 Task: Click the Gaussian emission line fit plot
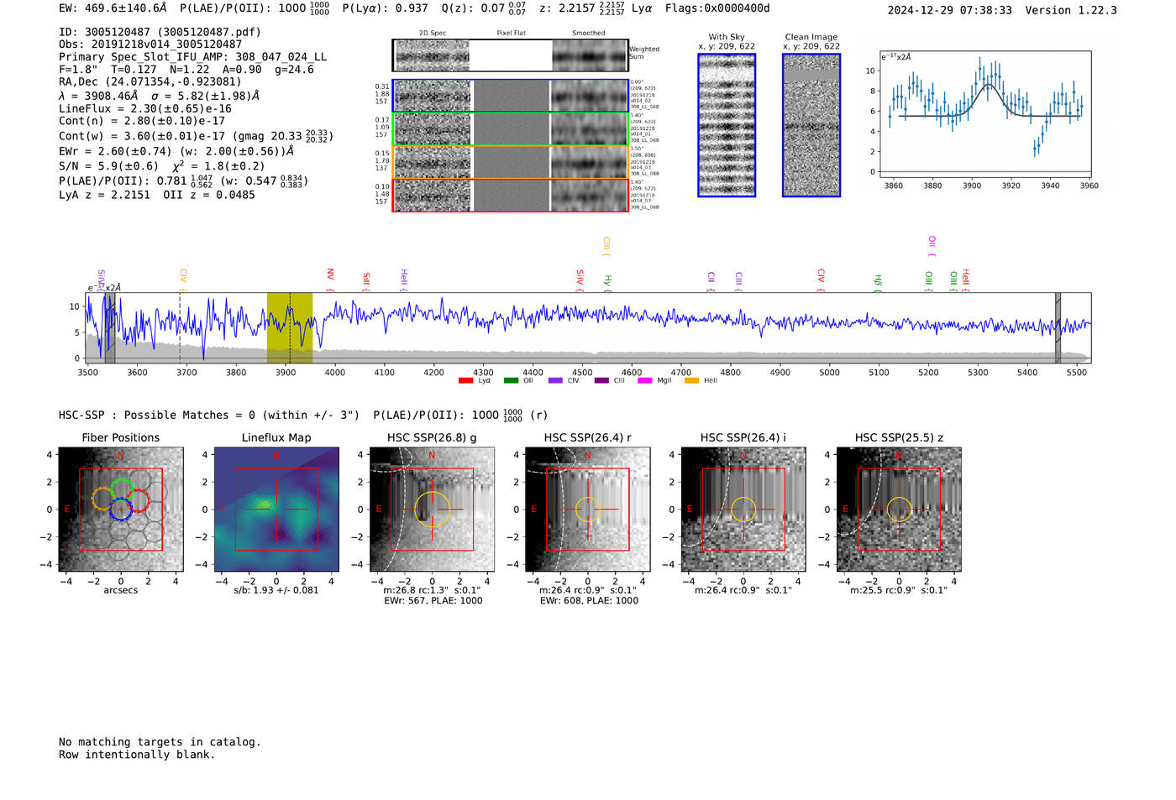coord(984,114)
